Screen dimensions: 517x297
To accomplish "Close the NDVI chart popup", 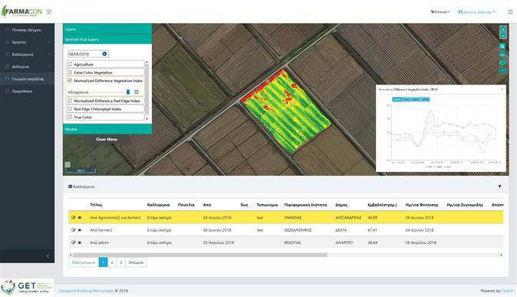I will coord(502,90).
